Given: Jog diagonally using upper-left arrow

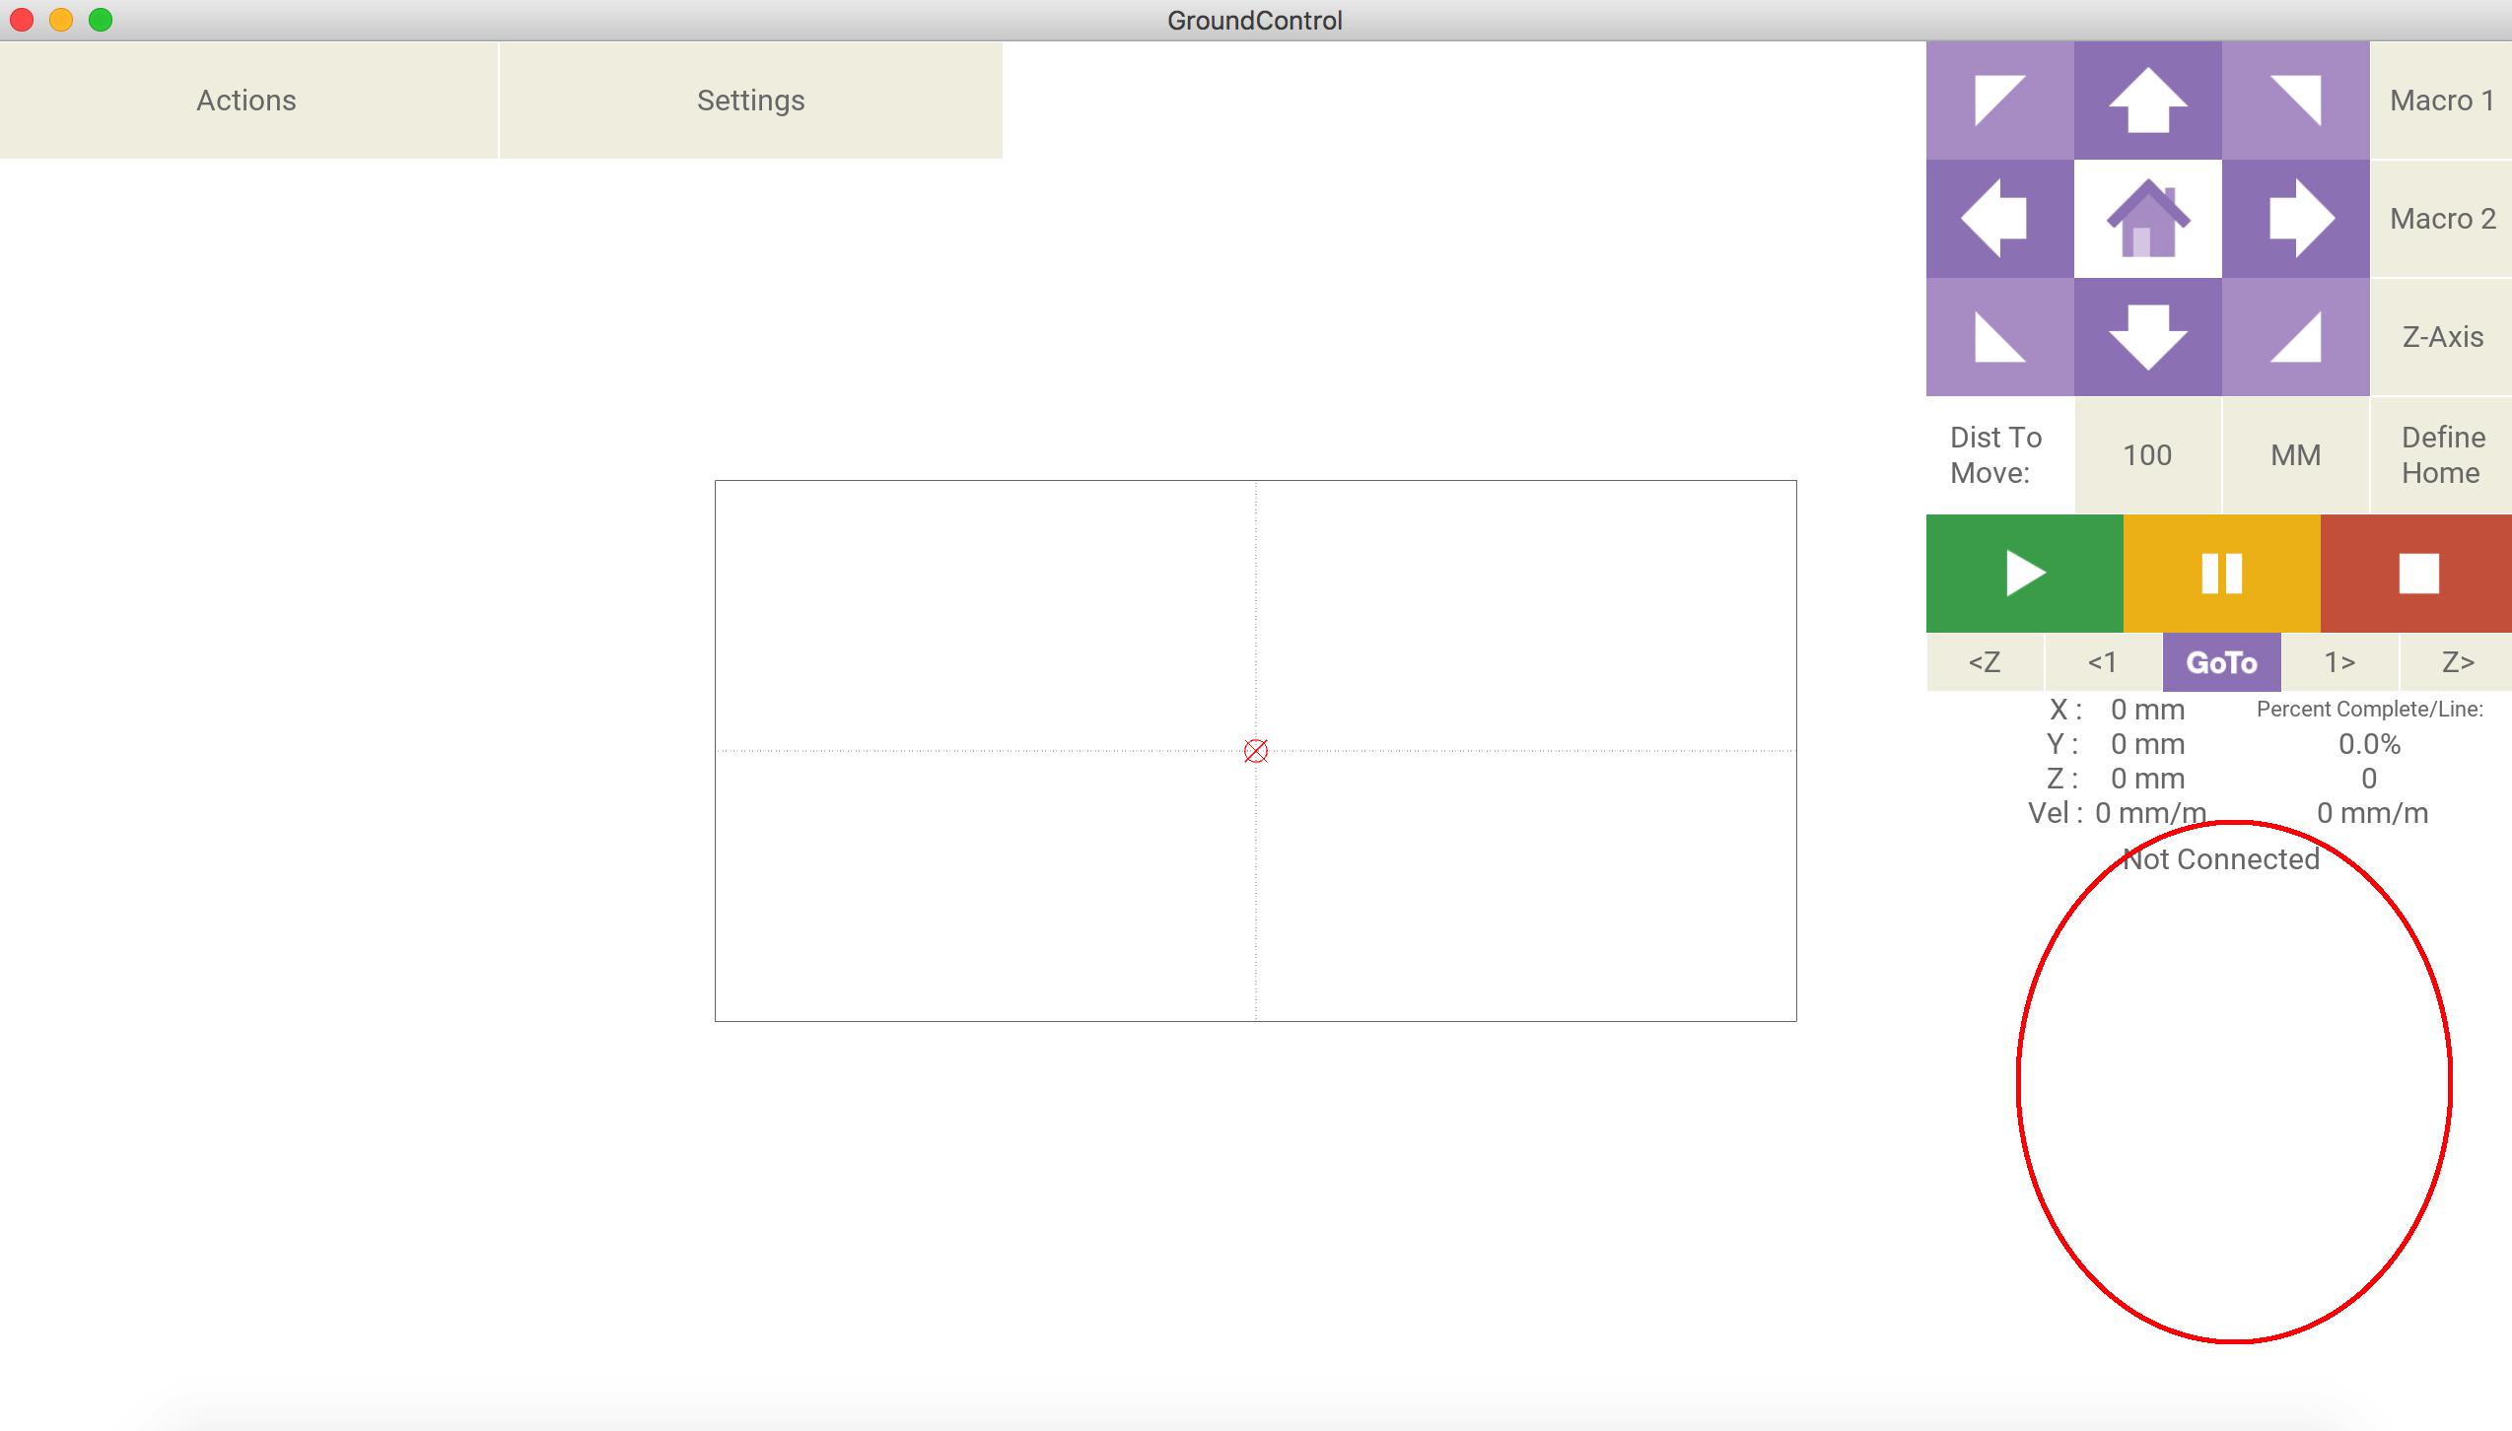Looking at the screenshot, I should click(1999, 100).
